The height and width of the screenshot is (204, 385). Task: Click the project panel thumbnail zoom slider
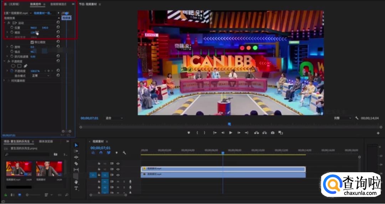point(28,195)
